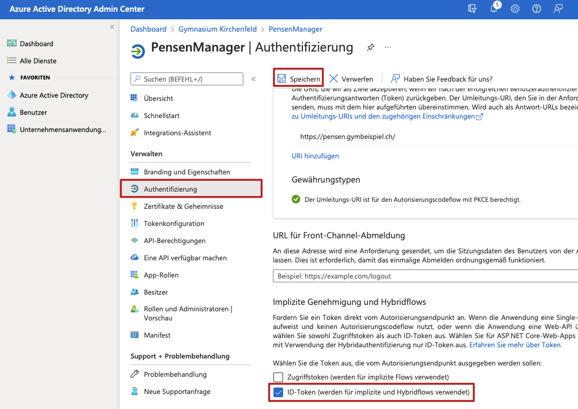Click the Front-Channel logout URL field
This screenshot has height=409, width=578.
424,276
